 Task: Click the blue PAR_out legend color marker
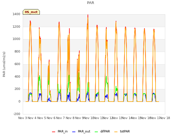(x=74, y=132)
